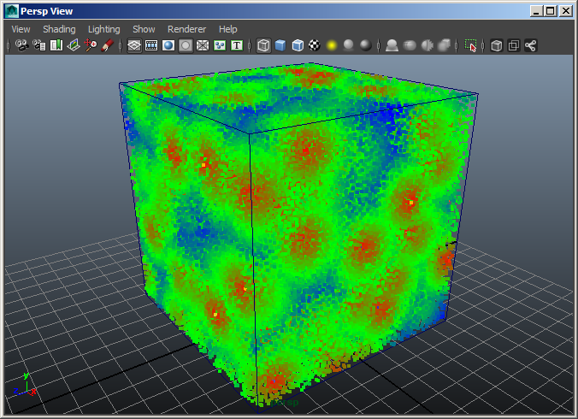The image size is (578, 419).
Task: Open the Lighting menu
Action: (104, 29)
